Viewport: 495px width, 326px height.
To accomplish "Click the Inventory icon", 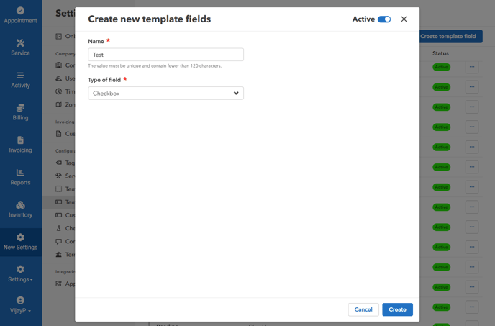I will pyautogui.click(x=20, y=205).
